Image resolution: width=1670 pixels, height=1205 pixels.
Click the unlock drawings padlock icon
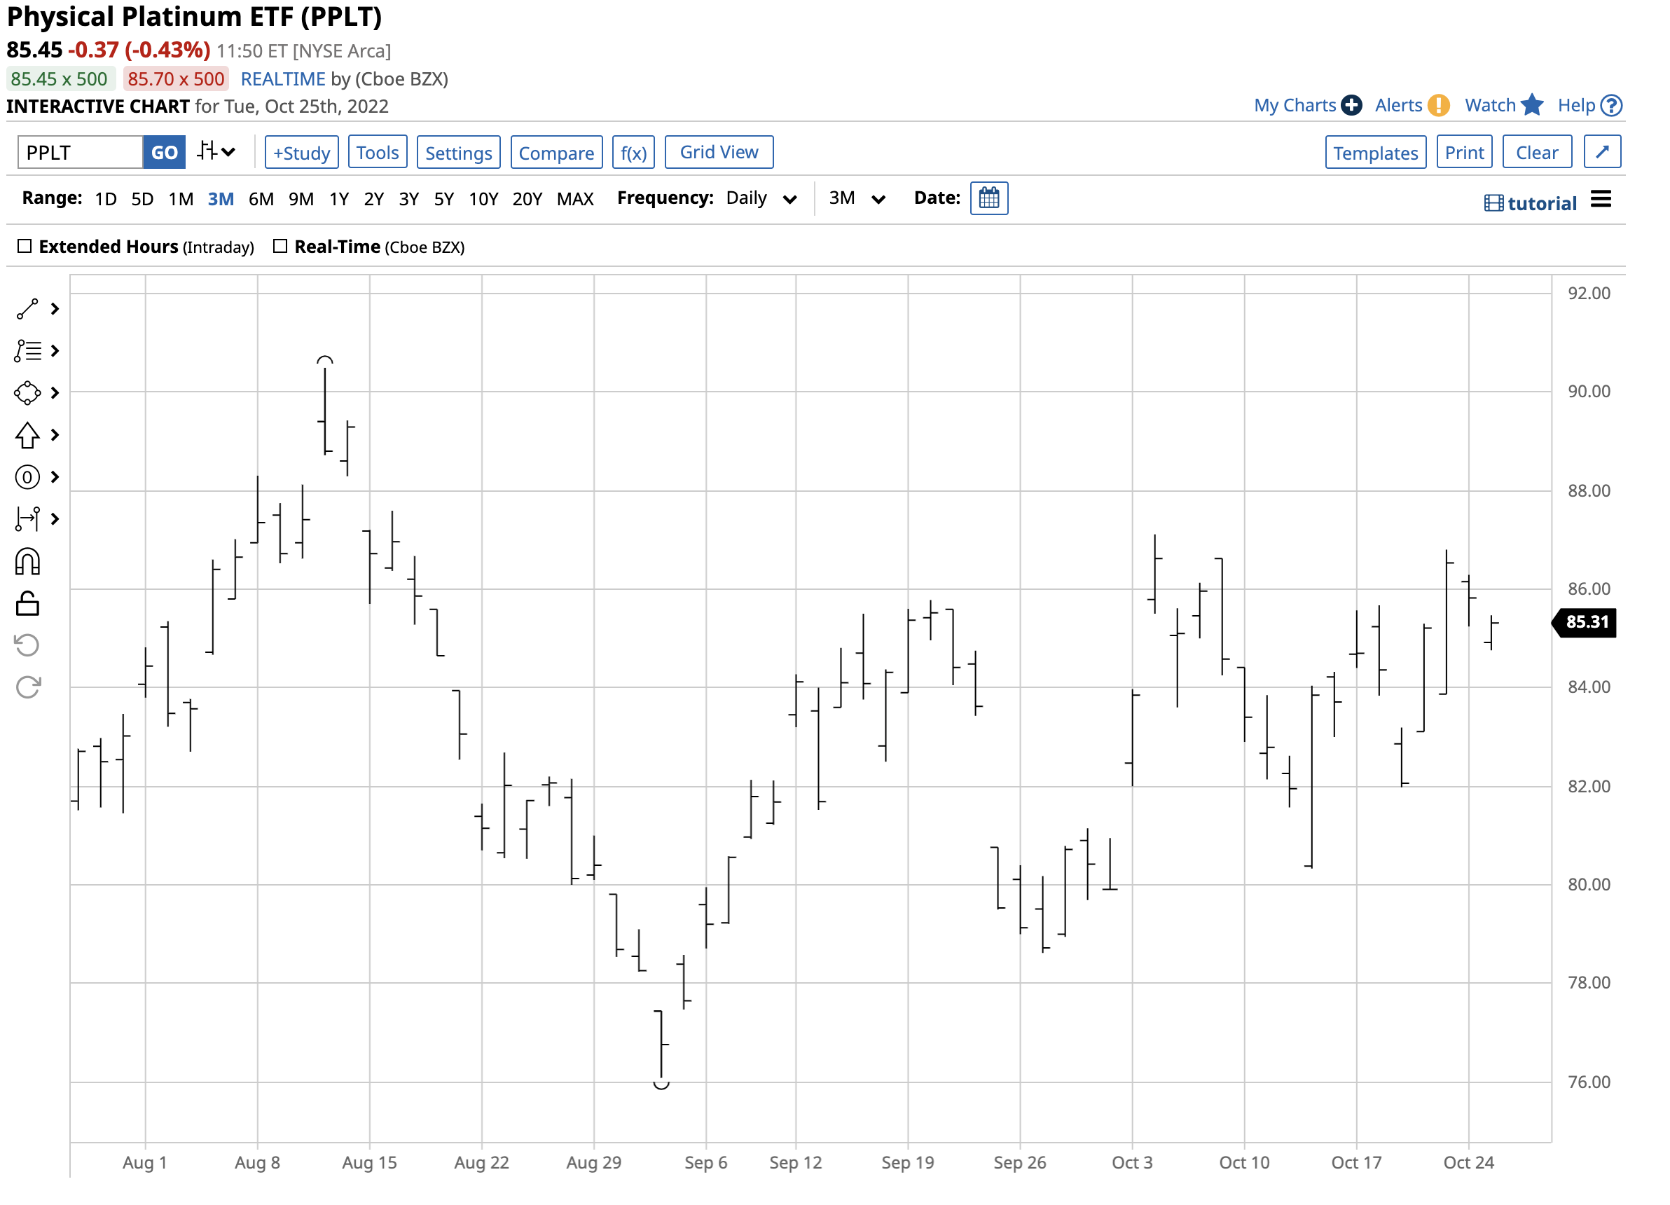point(27,605)
